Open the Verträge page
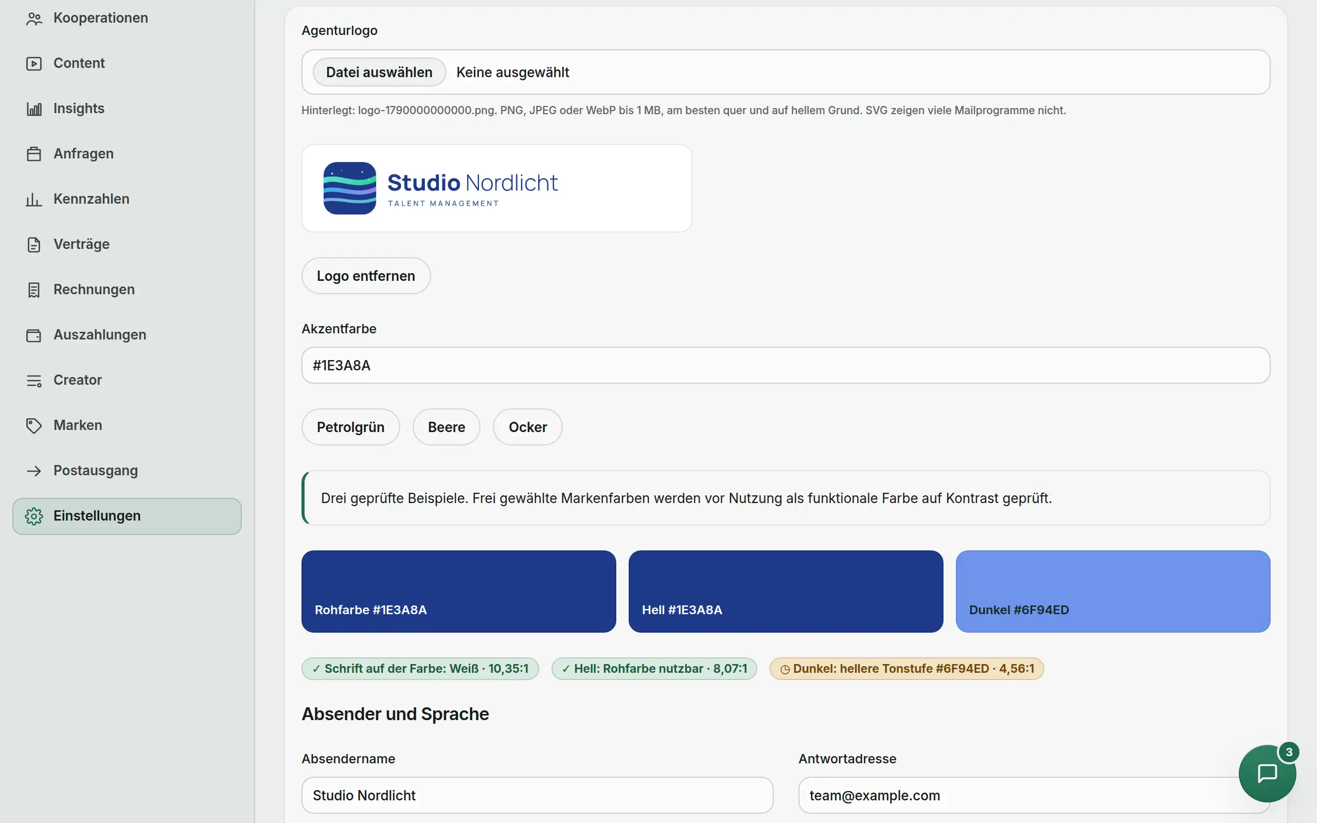 click(127, 244)
